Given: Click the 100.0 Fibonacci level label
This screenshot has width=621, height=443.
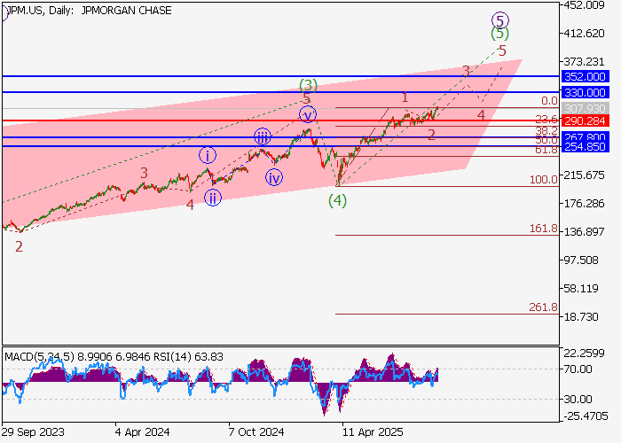Looking at the screenshot, I should pos(543,180).
